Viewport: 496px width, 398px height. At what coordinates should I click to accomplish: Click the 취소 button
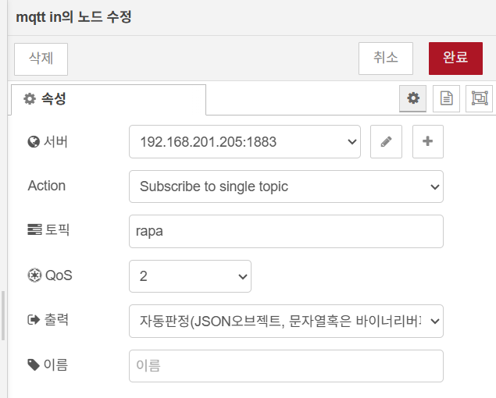[385, 58]
